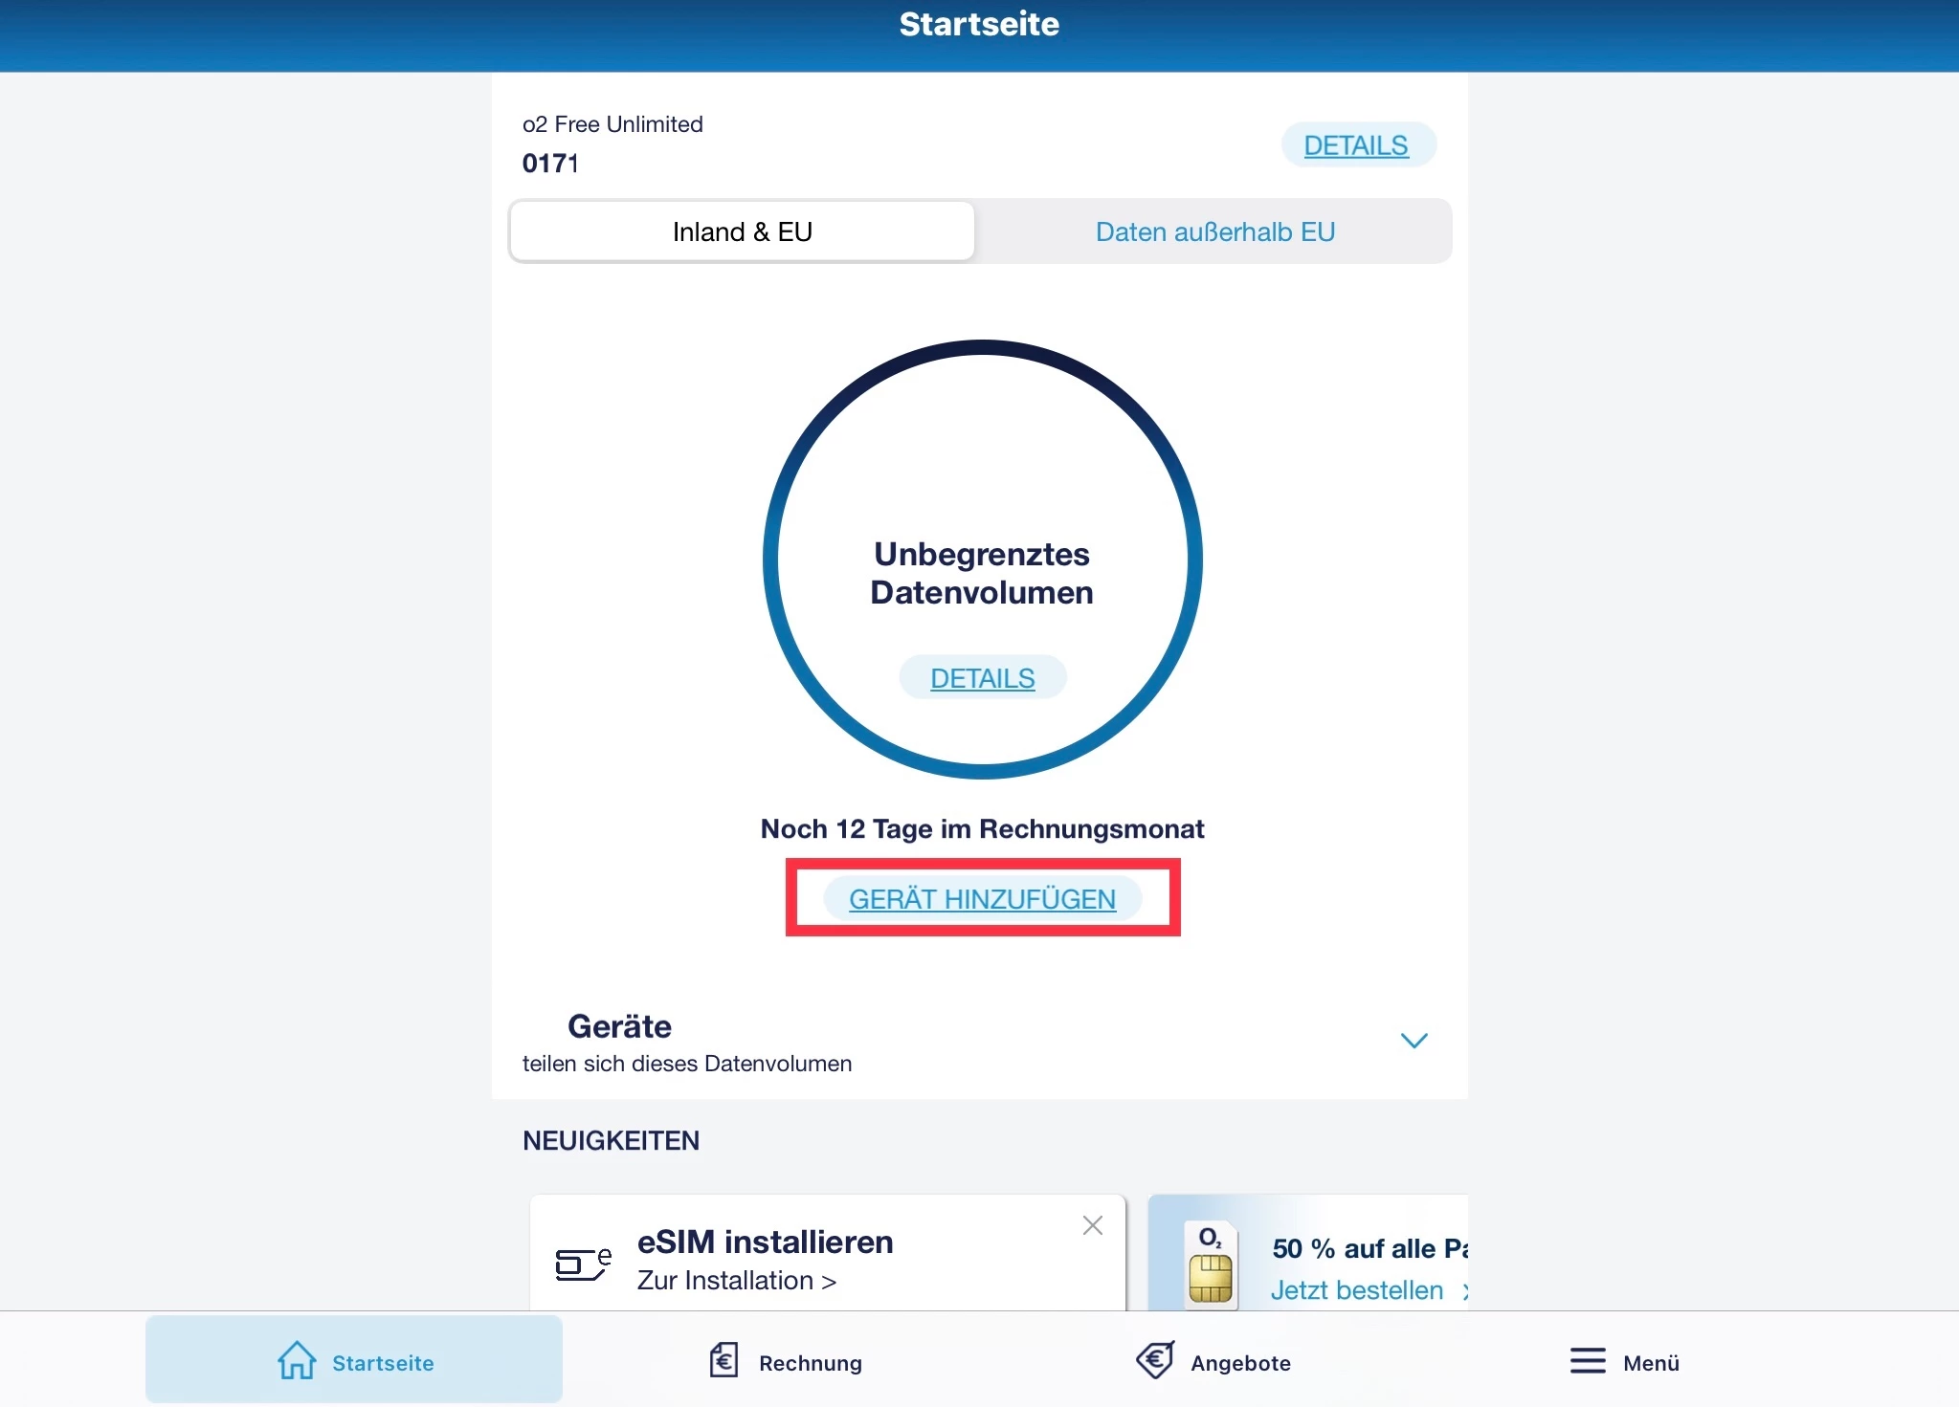Dismiss the eSIM installieren card
Viewport: 1959px width, 1407px height.
[1092, 1225]
